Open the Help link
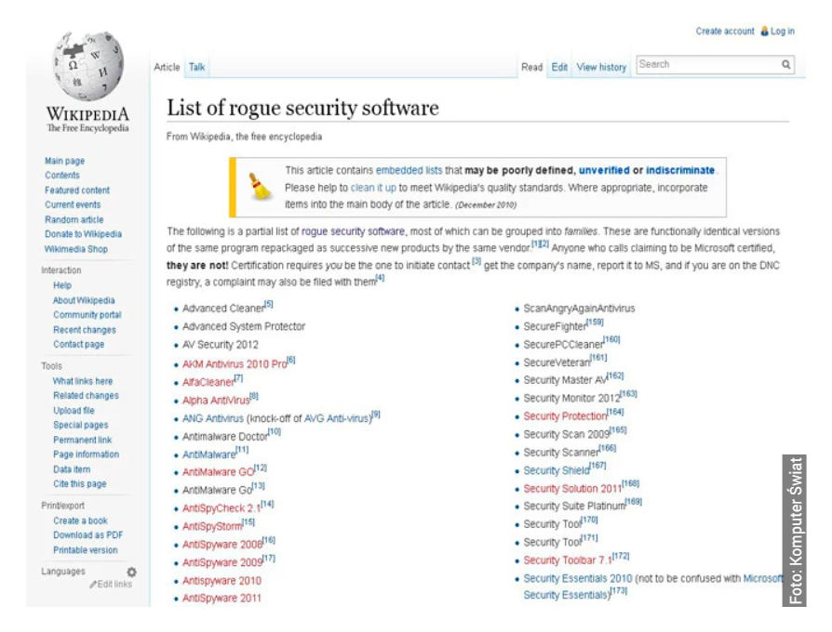Viewport: 832px width, 632px height. pos(62,285)
